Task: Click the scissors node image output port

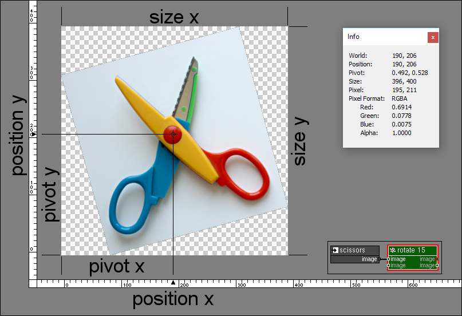Action: 379,259
